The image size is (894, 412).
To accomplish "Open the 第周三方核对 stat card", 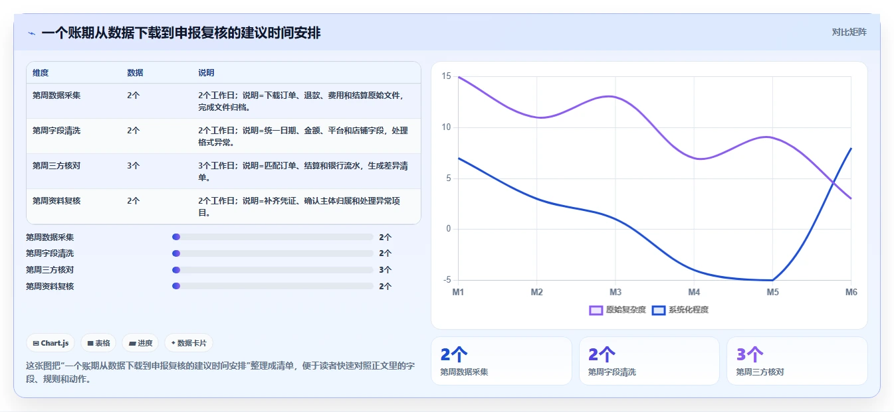I will click(x=797, y=361).
